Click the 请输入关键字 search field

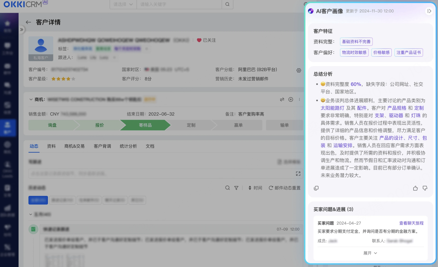pyautogui.click(x=179, y=4)
